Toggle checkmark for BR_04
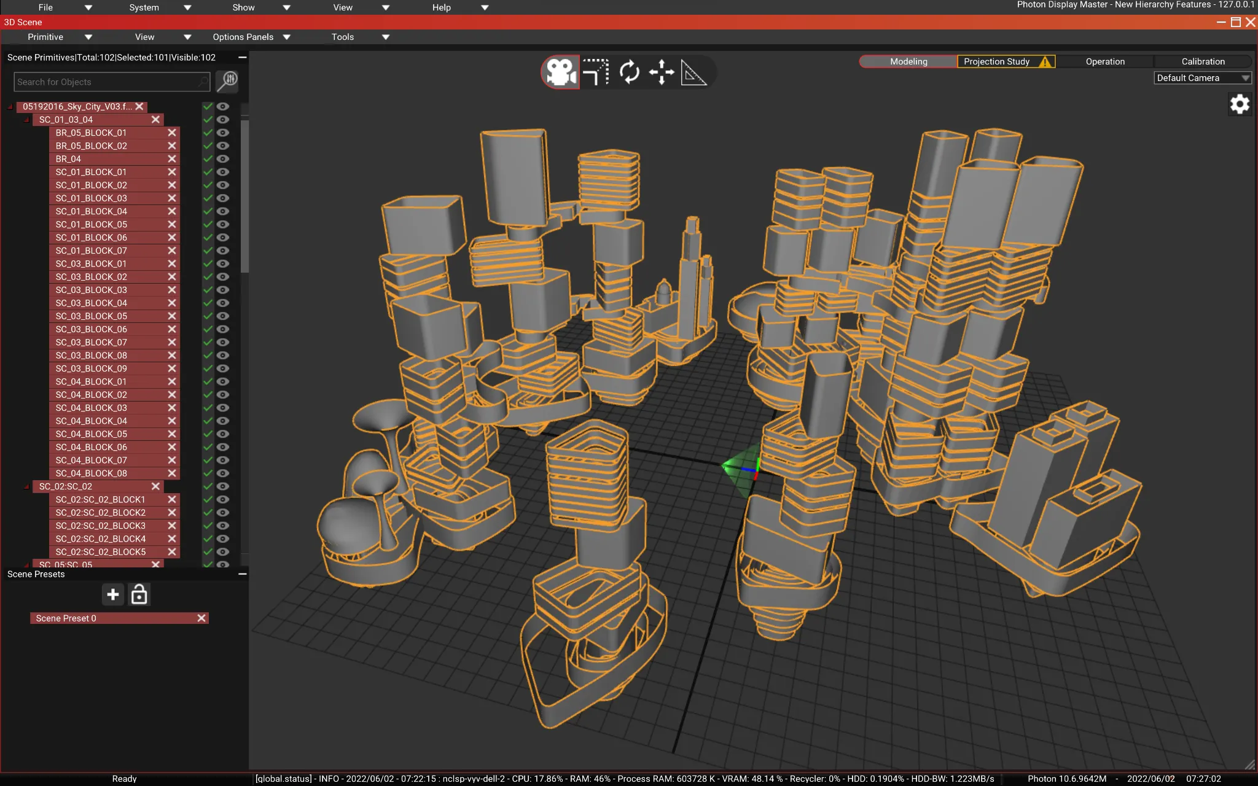The image size is (1258, 786). (208, 159)
